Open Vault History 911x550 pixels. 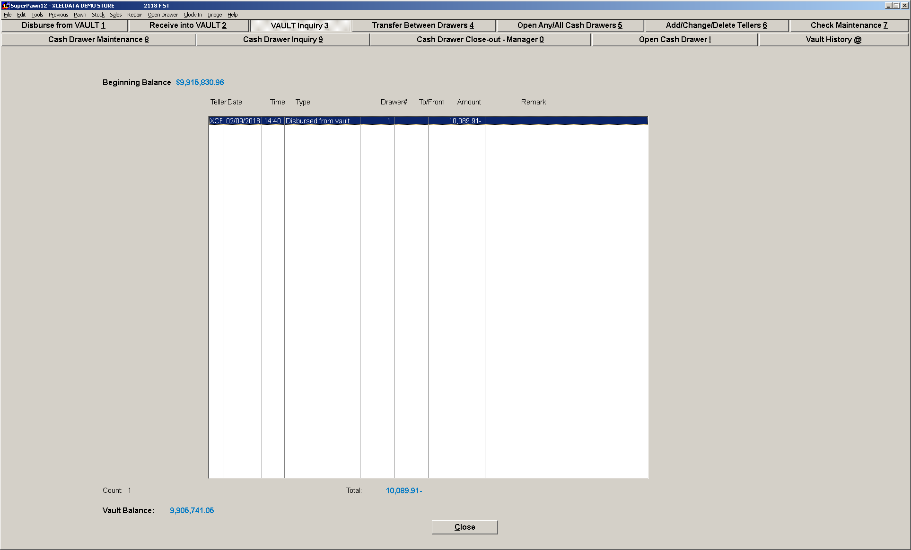[833, 40]
